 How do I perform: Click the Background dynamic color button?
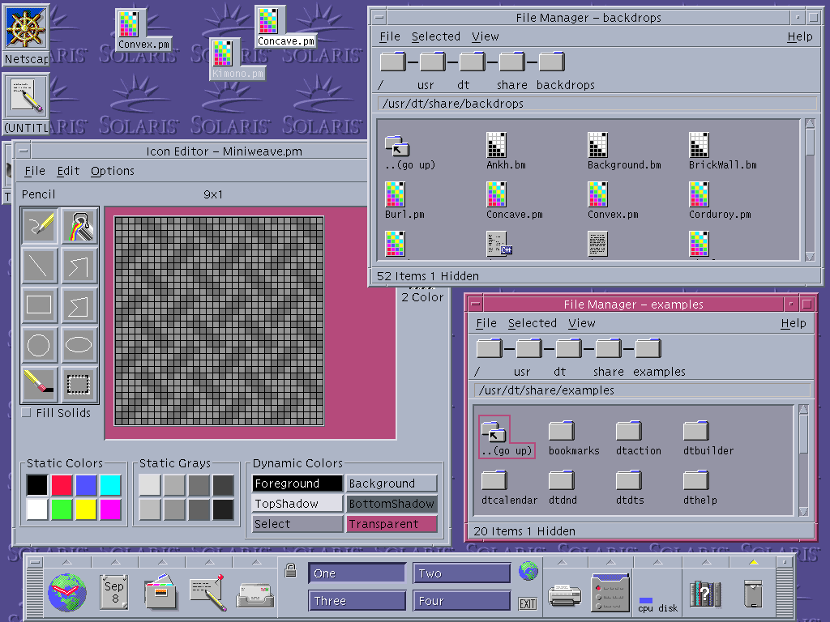(391, 484)
